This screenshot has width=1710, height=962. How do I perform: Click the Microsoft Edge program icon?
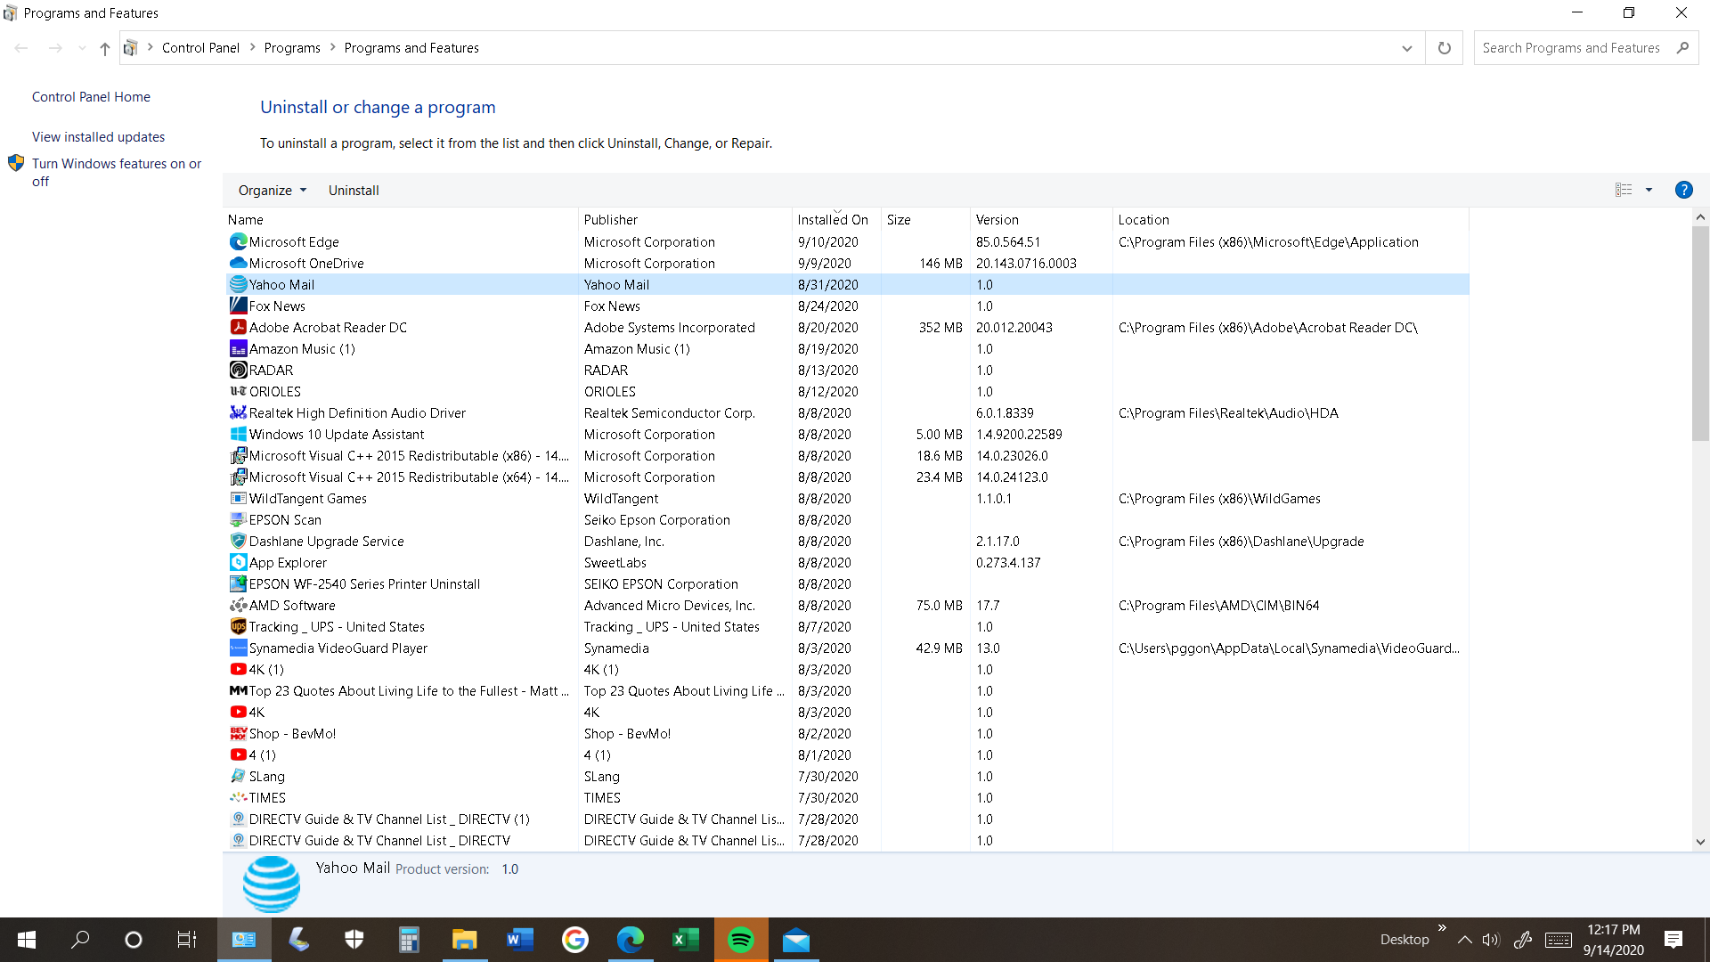click(x=238, y=241)
